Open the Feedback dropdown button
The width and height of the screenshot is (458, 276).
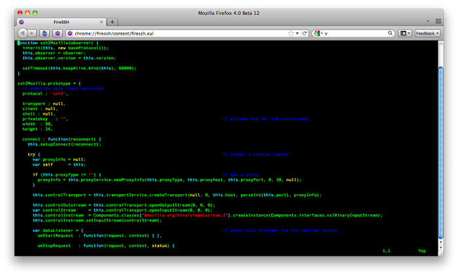tap(427, 33)
